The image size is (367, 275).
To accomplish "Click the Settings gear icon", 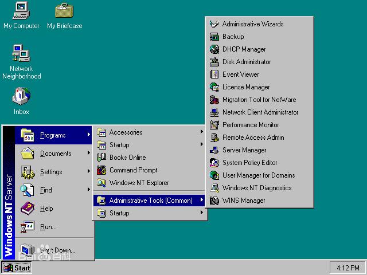I will pos(28,172).
